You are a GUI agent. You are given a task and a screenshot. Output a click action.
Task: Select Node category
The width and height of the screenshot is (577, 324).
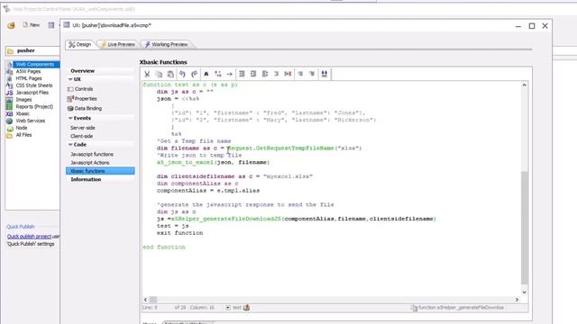point(22,128)
